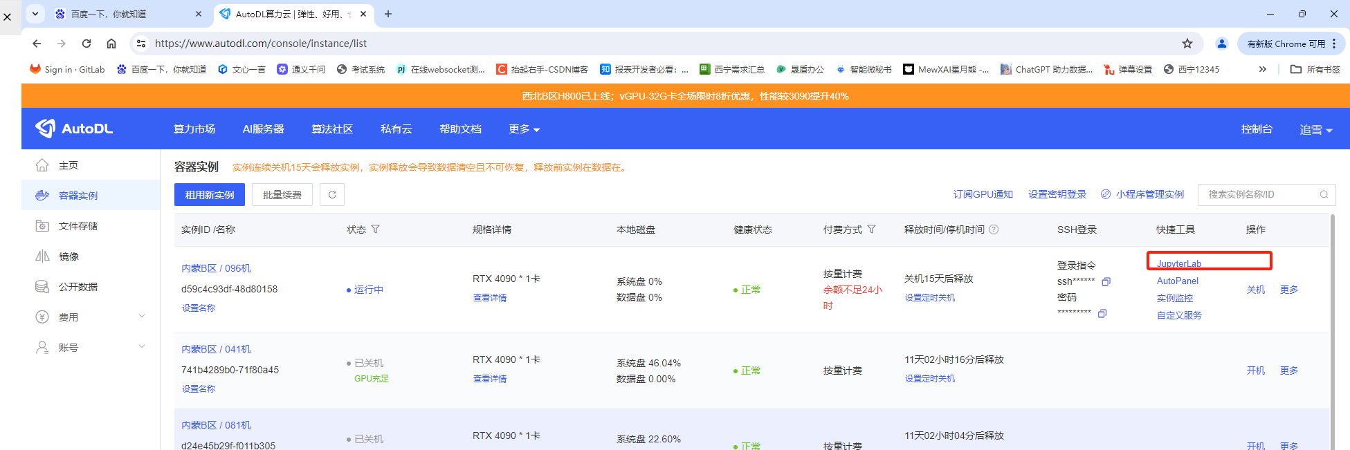Image resolution: width=1350 pixels, height=450 pixels.
Task: Bookmark this page with the star icon
Action: click(x=1187, y=44)
